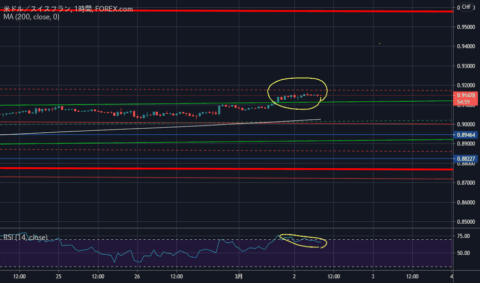
Task: Click the 0.95000 price axis label
Action: (x=466, y=27)
